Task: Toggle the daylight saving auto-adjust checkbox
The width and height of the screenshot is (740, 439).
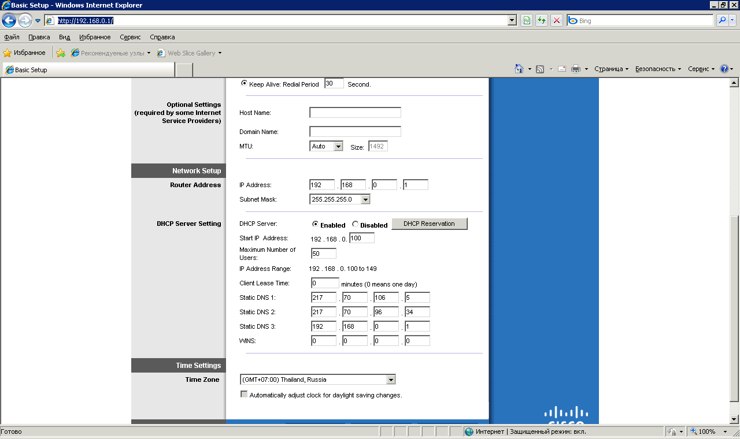Action: click(x=244, y=395)
